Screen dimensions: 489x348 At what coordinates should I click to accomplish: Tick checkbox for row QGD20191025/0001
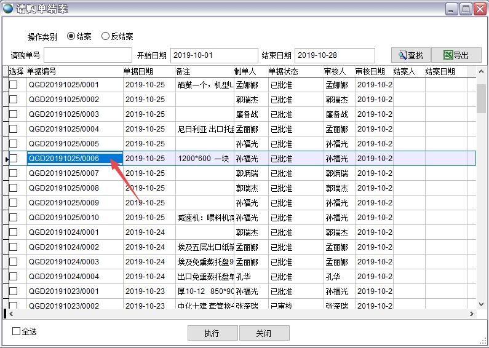13,85
